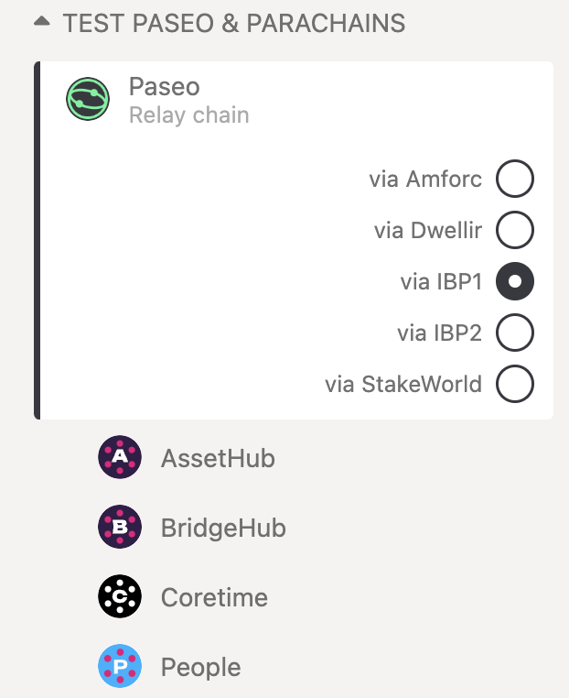Select the via Dwellir endpoint radio
Image resolution: width=569 pixels, height=698 pixels.
515,230
